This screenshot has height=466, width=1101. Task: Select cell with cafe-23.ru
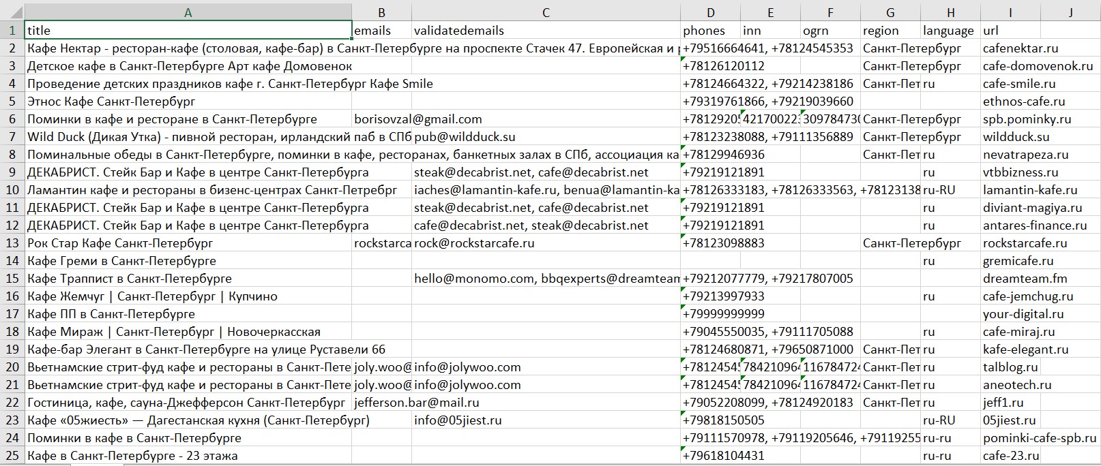pos(1010,455)
